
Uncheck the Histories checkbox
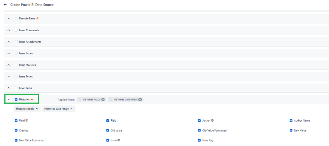pos(16,100)
